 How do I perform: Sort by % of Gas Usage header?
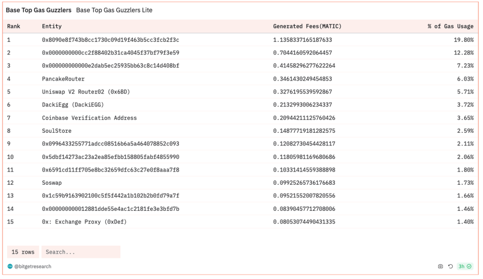450,26
